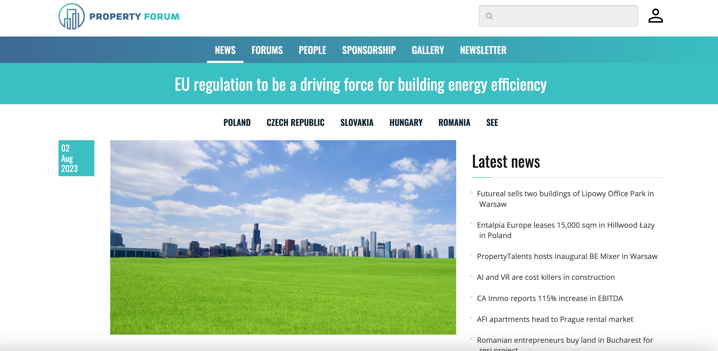Image resolution: width=718 pixels, height=351 pixels.
Task: Click the Property Forum logo icon
Action: click(71, 16)
